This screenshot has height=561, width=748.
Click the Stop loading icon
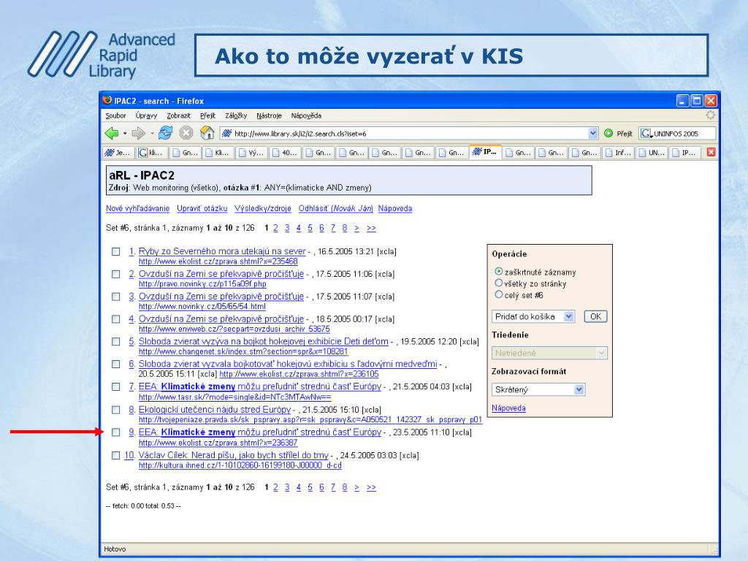click(x=186, y=133)
